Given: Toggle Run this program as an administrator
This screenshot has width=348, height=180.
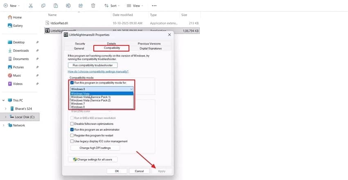Looking at the screenshot, I should [72, 130].
